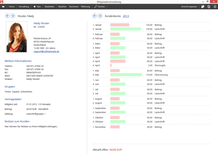The height and width of the screenshot is (157, 218).
Task: Open the Home menu item
Action: tap(12, 7)
